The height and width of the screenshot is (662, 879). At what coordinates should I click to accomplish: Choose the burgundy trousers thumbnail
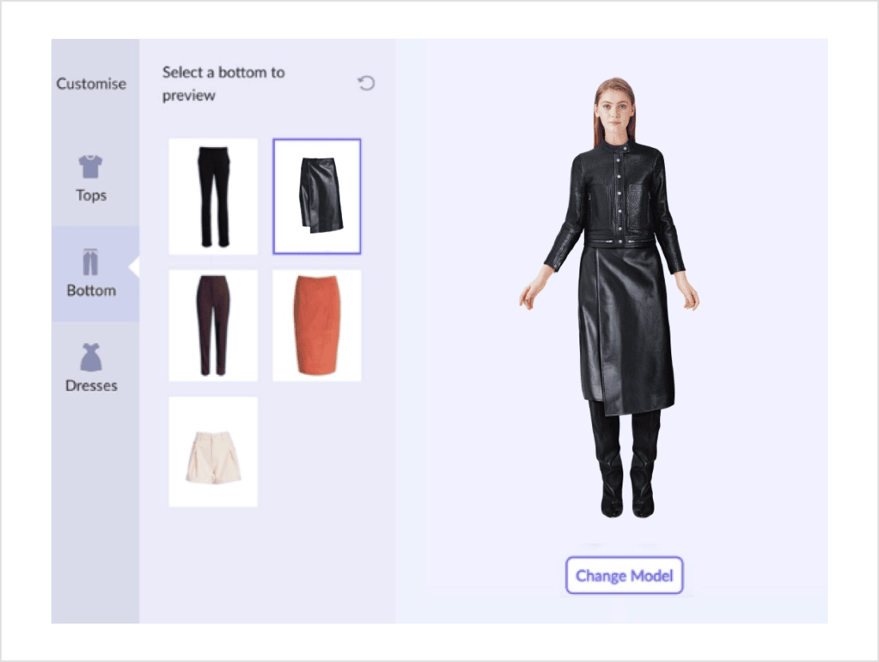(x=213, y=325)
